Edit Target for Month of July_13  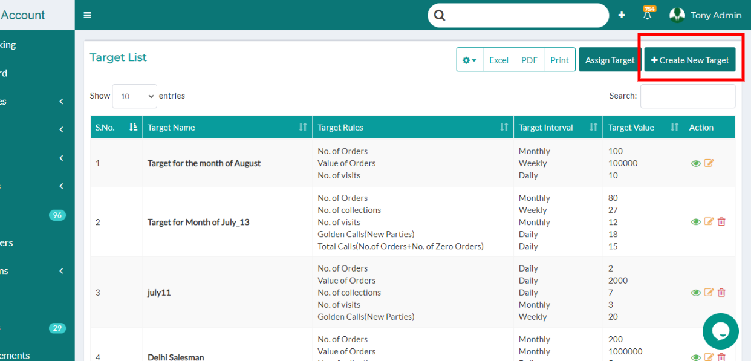709,222
